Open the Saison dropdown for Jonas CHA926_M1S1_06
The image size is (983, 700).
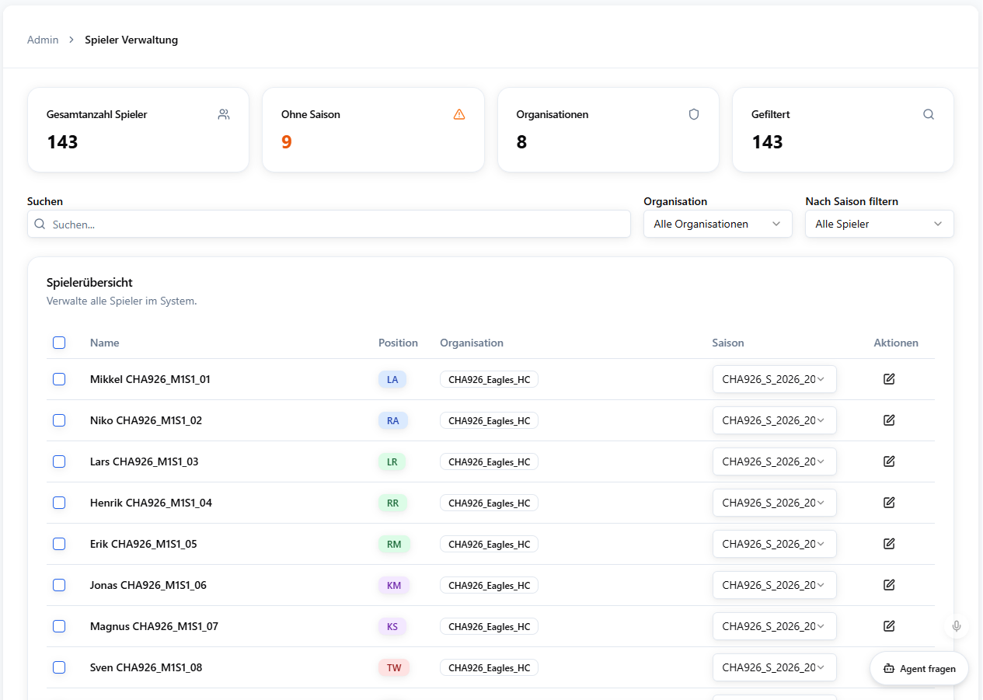tap(775, 585)
